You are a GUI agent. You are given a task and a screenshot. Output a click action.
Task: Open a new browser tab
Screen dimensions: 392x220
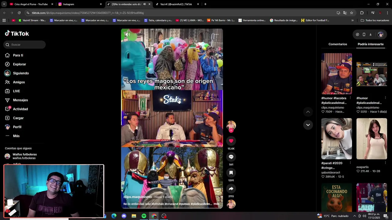tap(205, 4)
